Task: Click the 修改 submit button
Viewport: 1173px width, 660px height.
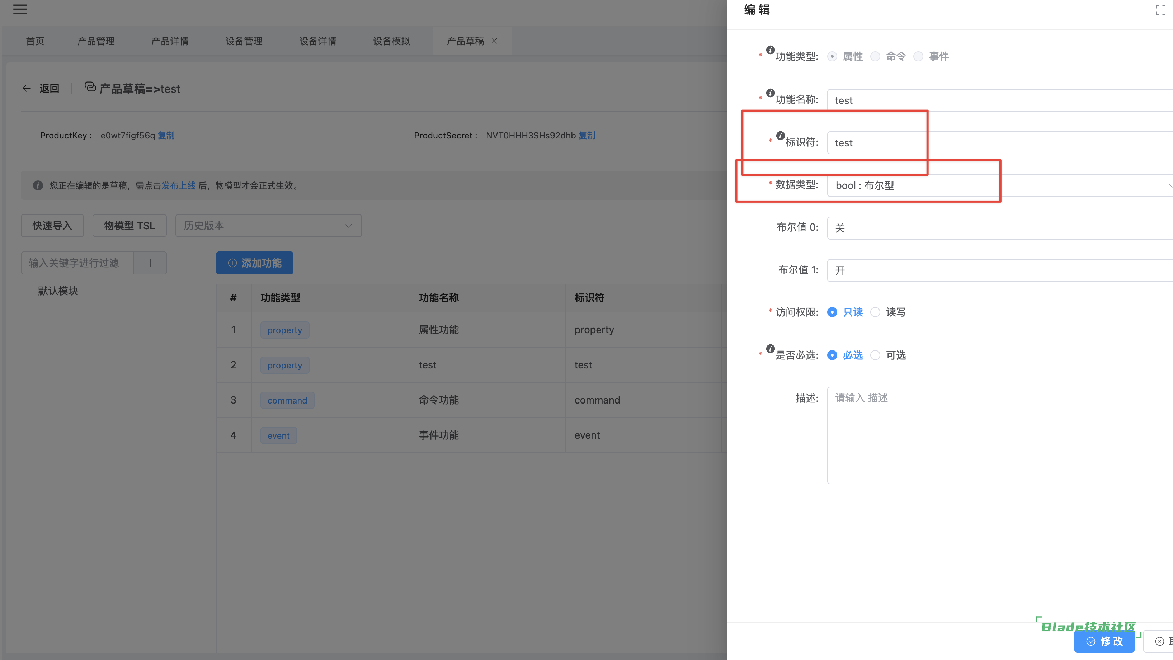Action: tap(1104, 641)
